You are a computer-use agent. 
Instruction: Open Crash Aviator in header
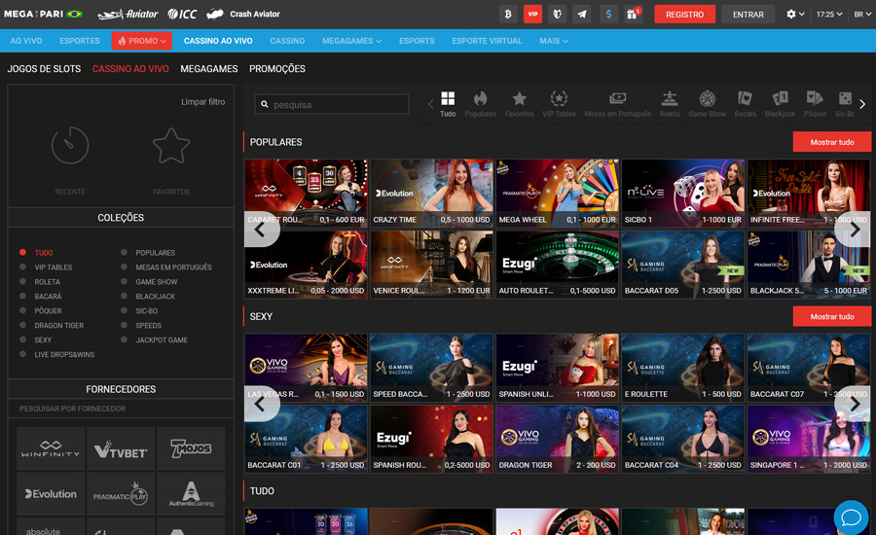tap(243, 14)
